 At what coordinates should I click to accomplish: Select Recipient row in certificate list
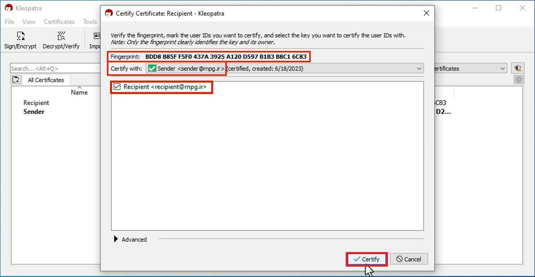click(x=36, y=103)
